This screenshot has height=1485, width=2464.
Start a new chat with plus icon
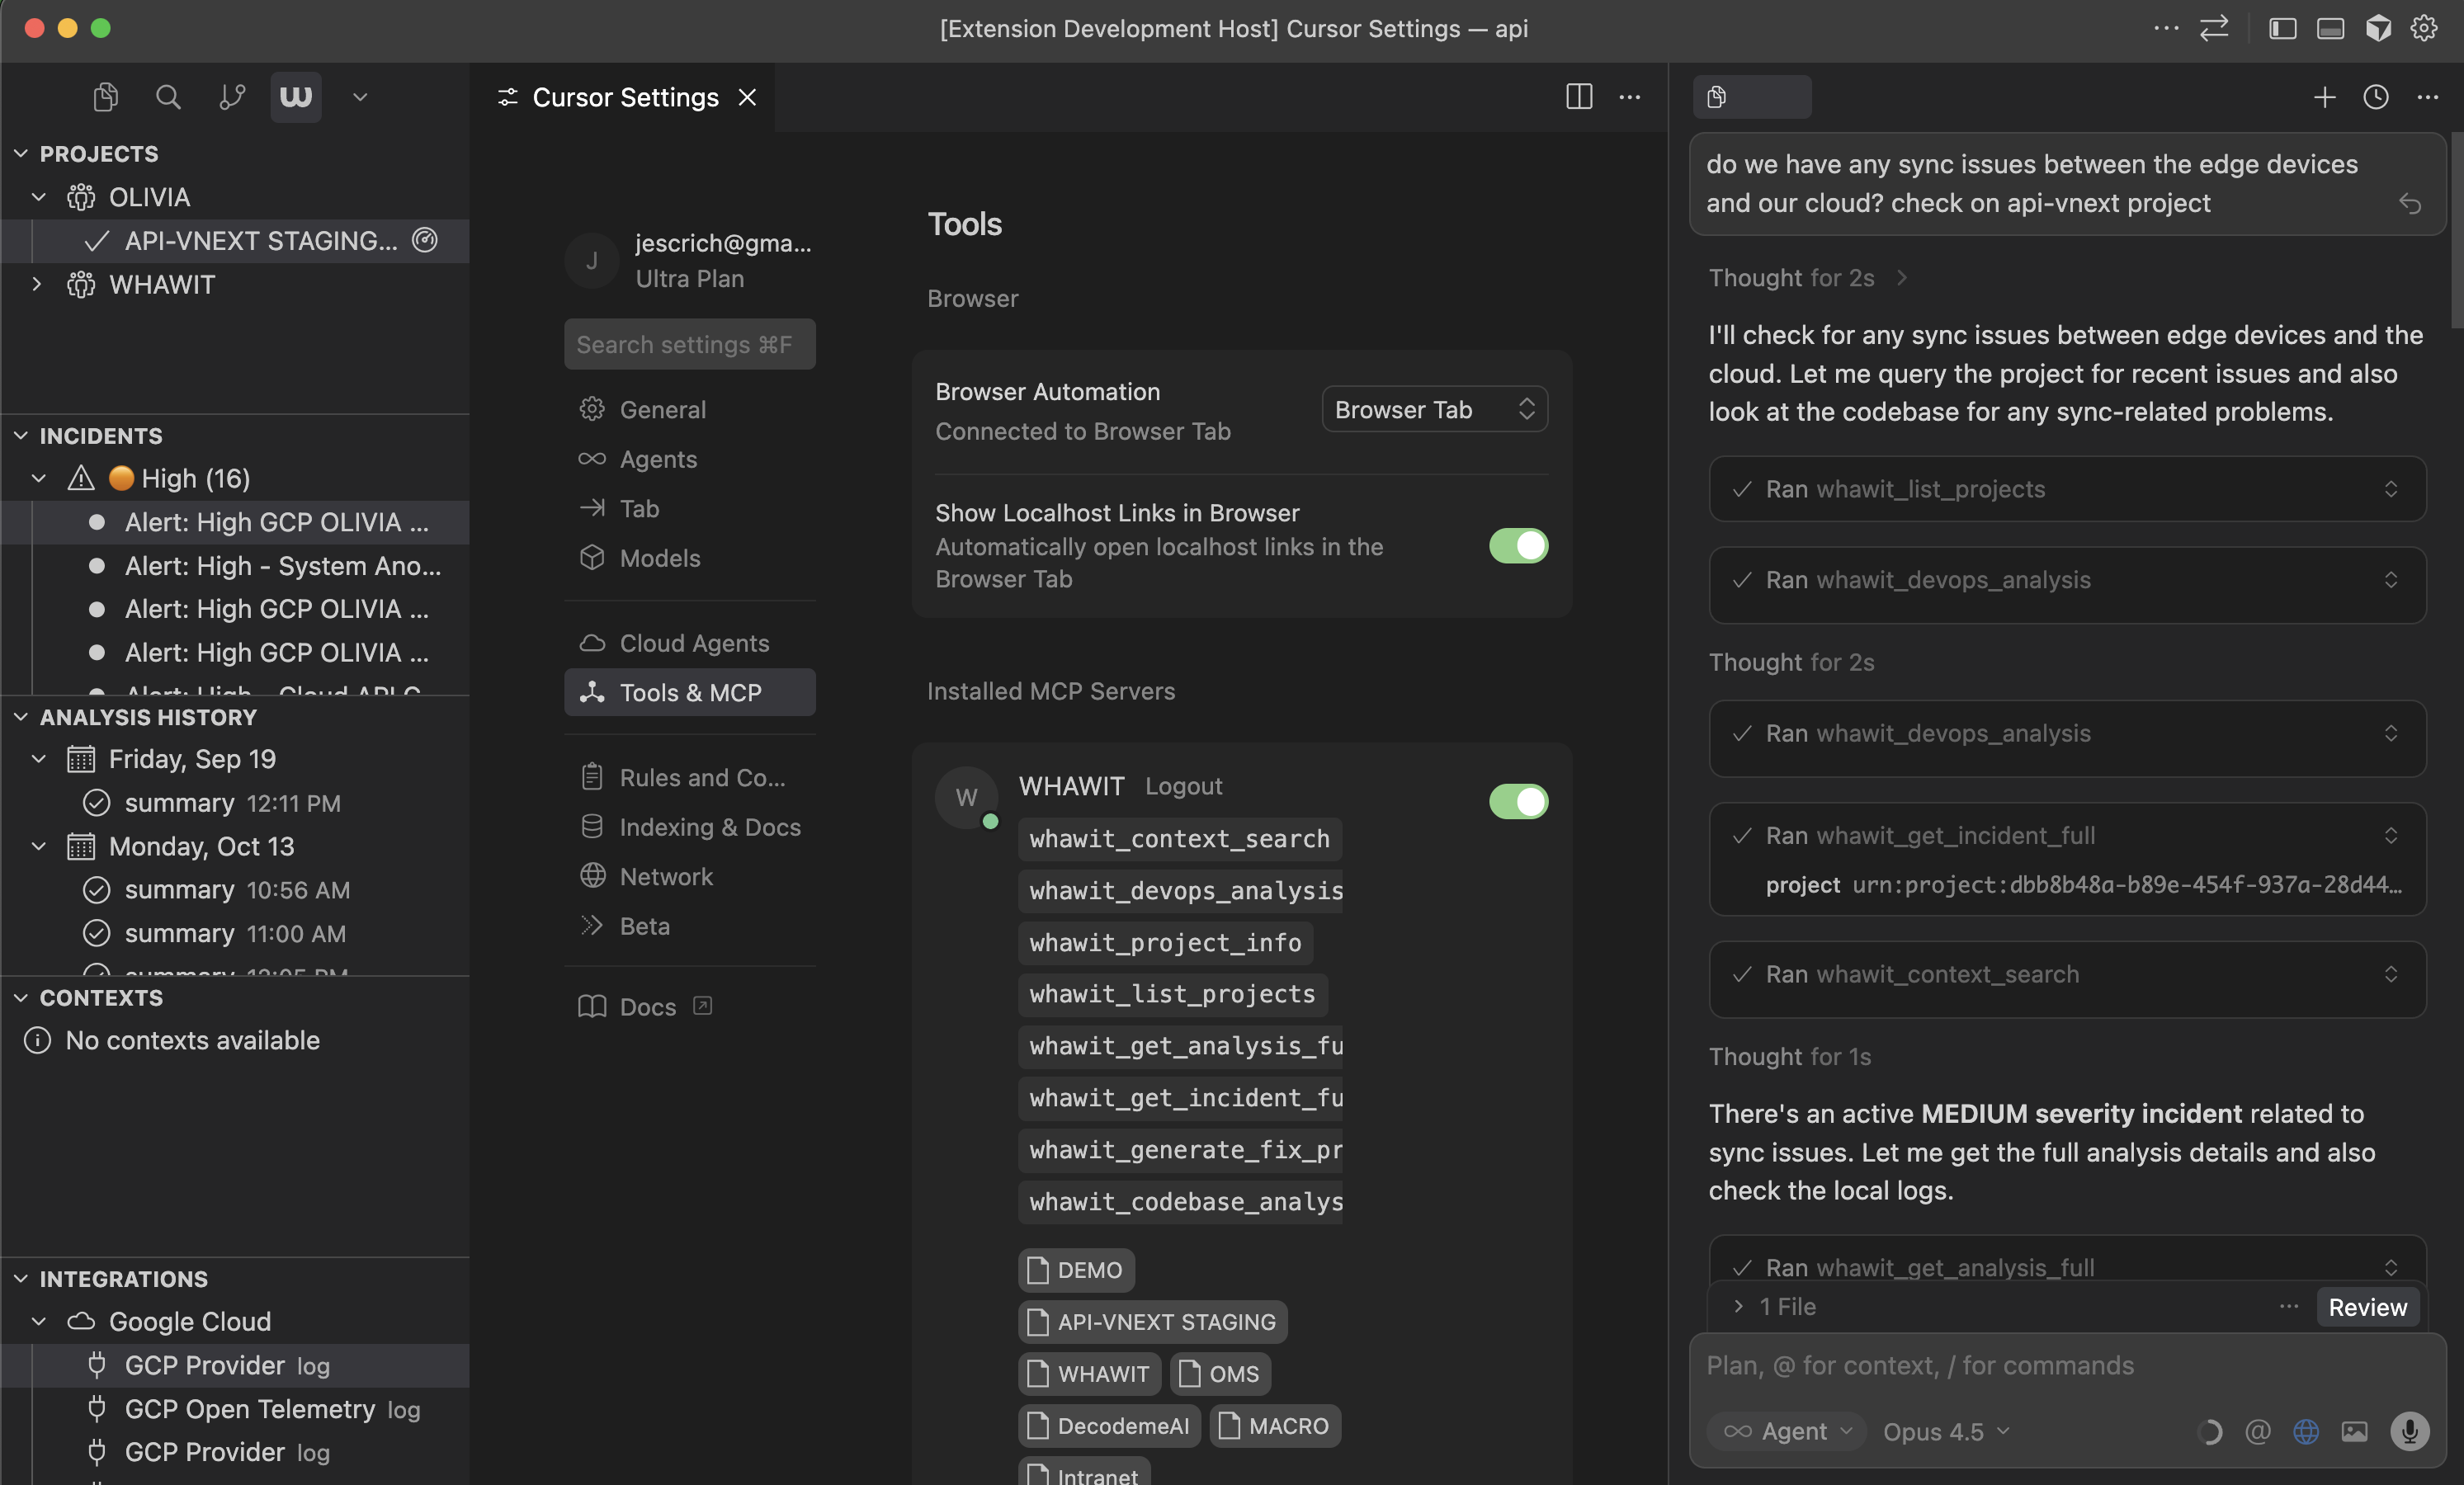point(2324,97)
